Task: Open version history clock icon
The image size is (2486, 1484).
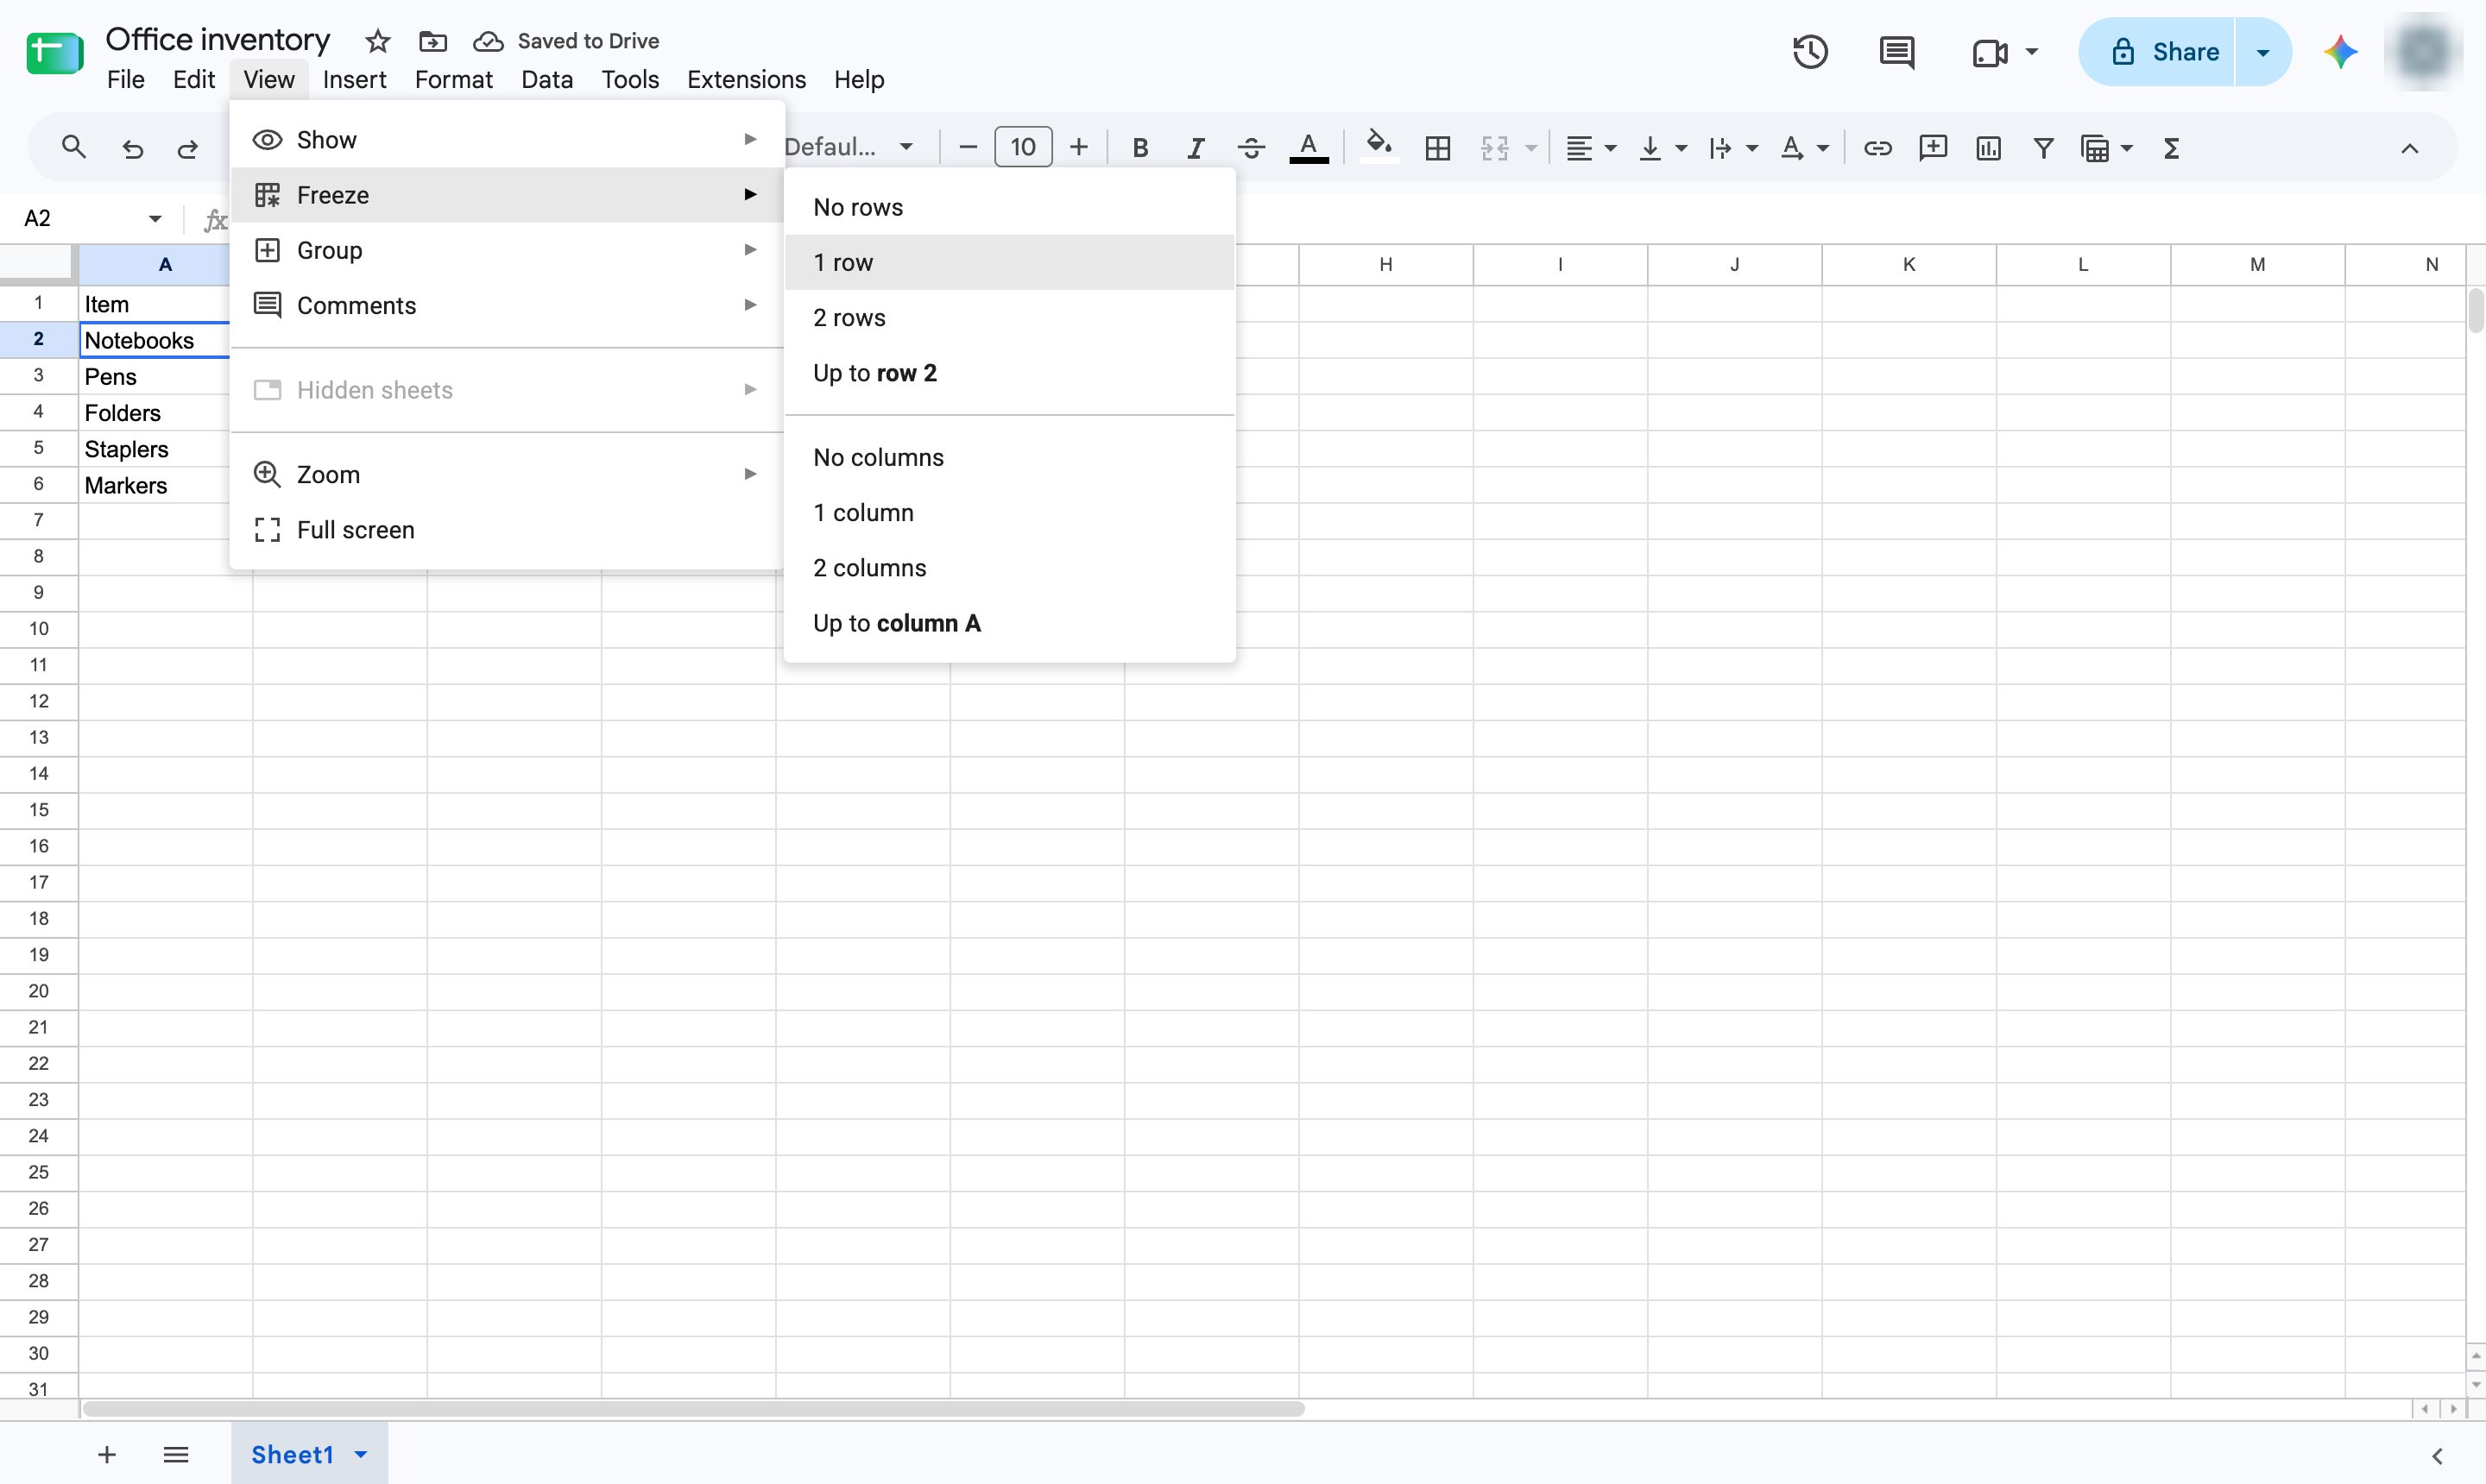Action: pyautogui.click(x=1810, y=52)
